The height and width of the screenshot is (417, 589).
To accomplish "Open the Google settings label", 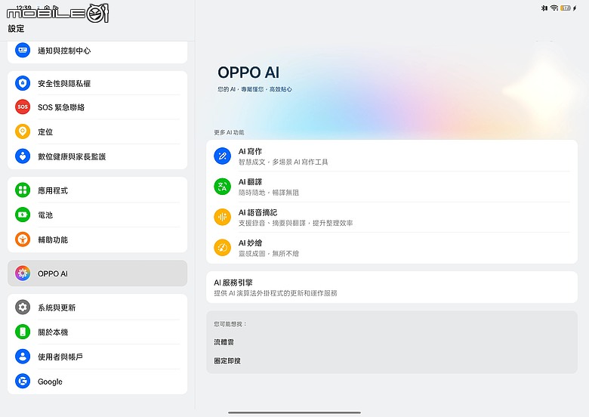I will [x=50, y=381].
